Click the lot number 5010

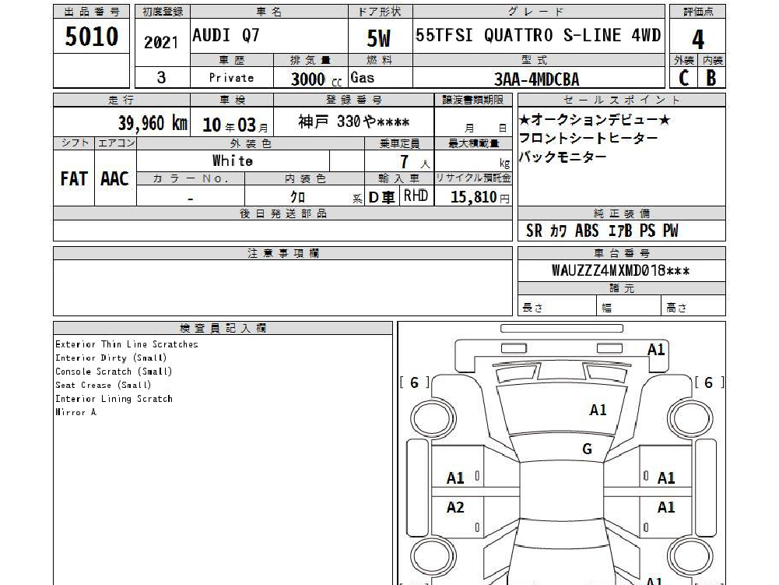click(91, 37)
